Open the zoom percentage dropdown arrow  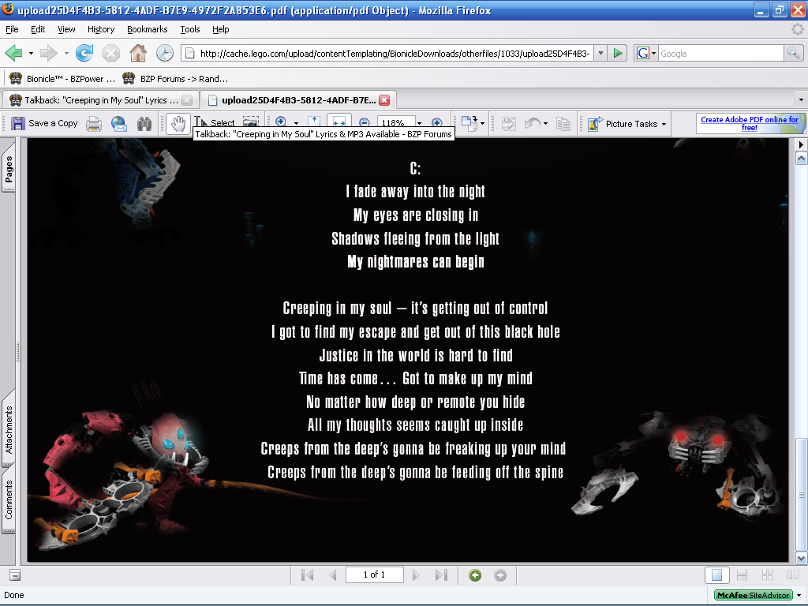pos(420,123)
